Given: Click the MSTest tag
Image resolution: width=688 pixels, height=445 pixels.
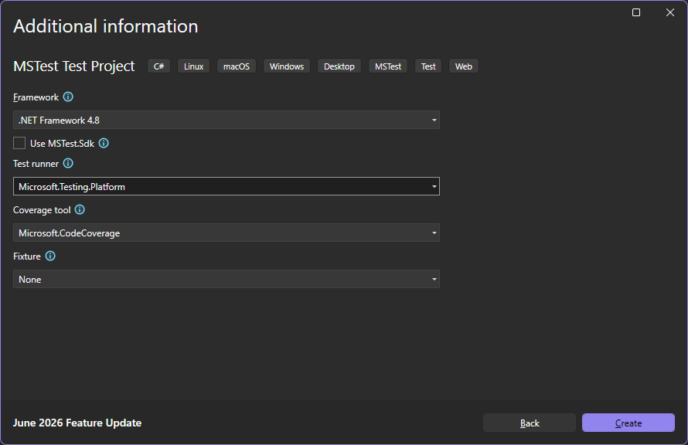Looking at the screenshot, I should point(388,66).
